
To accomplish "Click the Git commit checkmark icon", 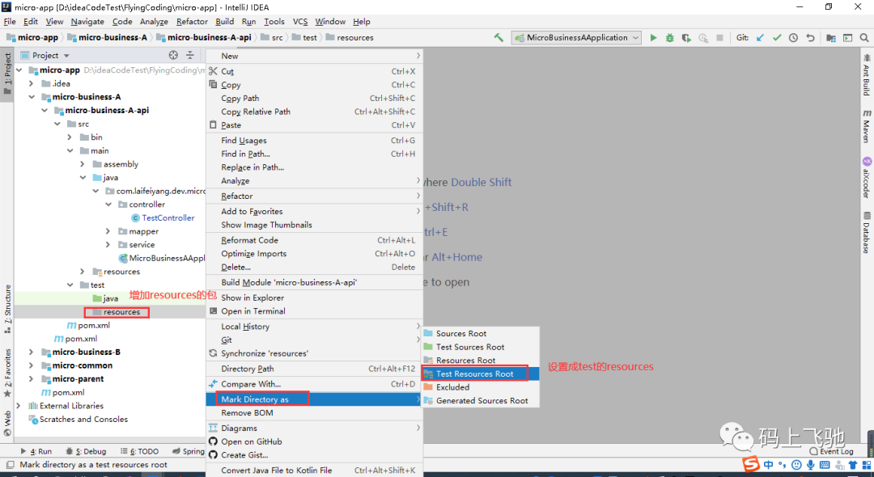I will point(777,38).
